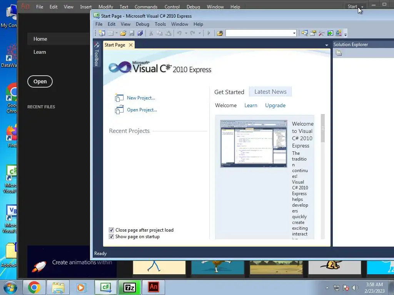Switch to the Get Started tab
Image resolution: width=394 pixels, height=295 pixels.
click(x=229, y=92)
